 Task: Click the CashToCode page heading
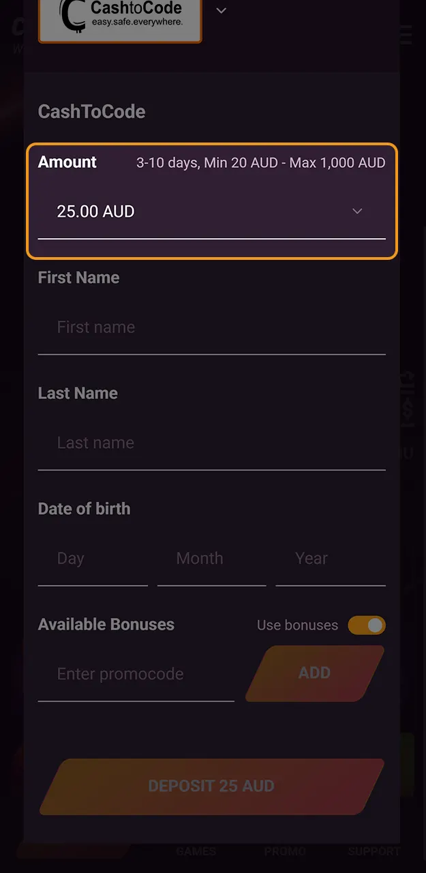click(91, 111)
